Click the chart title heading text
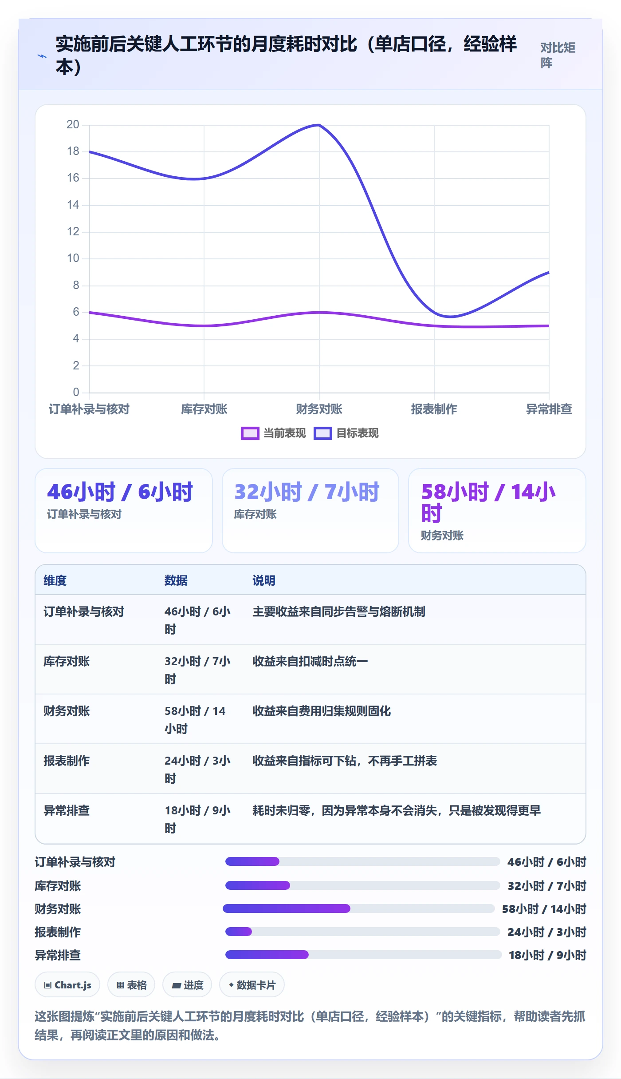 (286, 55)
